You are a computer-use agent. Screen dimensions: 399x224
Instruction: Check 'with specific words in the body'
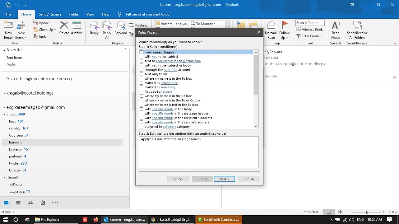point(142,109)
